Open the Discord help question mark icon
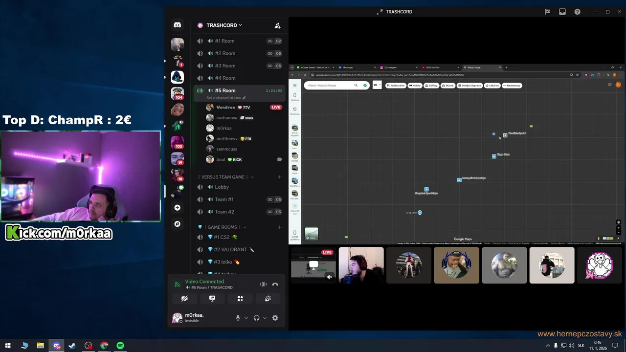 (578, 12)
